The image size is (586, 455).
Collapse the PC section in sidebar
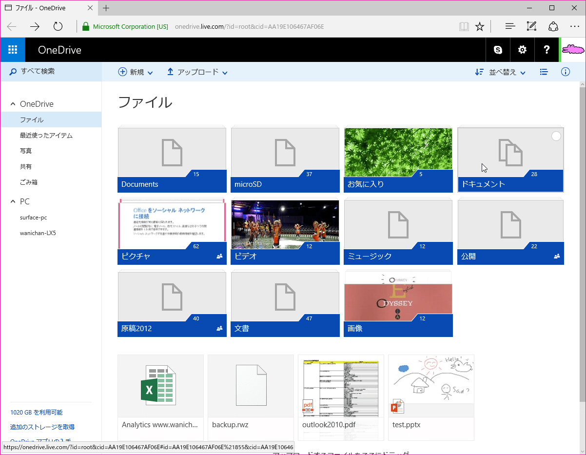click(x=13, y=201)
